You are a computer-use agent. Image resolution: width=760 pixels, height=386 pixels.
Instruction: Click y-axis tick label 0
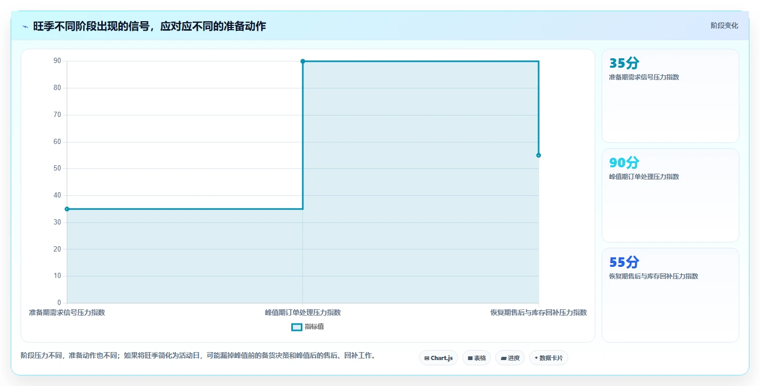coord(59,303)
